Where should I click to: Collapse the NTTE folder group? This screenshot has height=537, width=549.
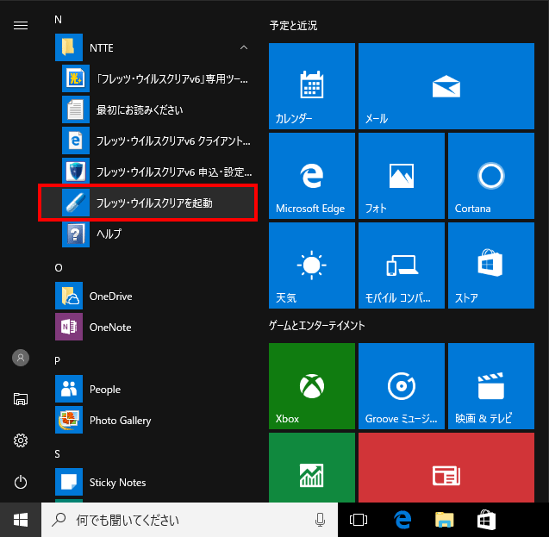244,47
